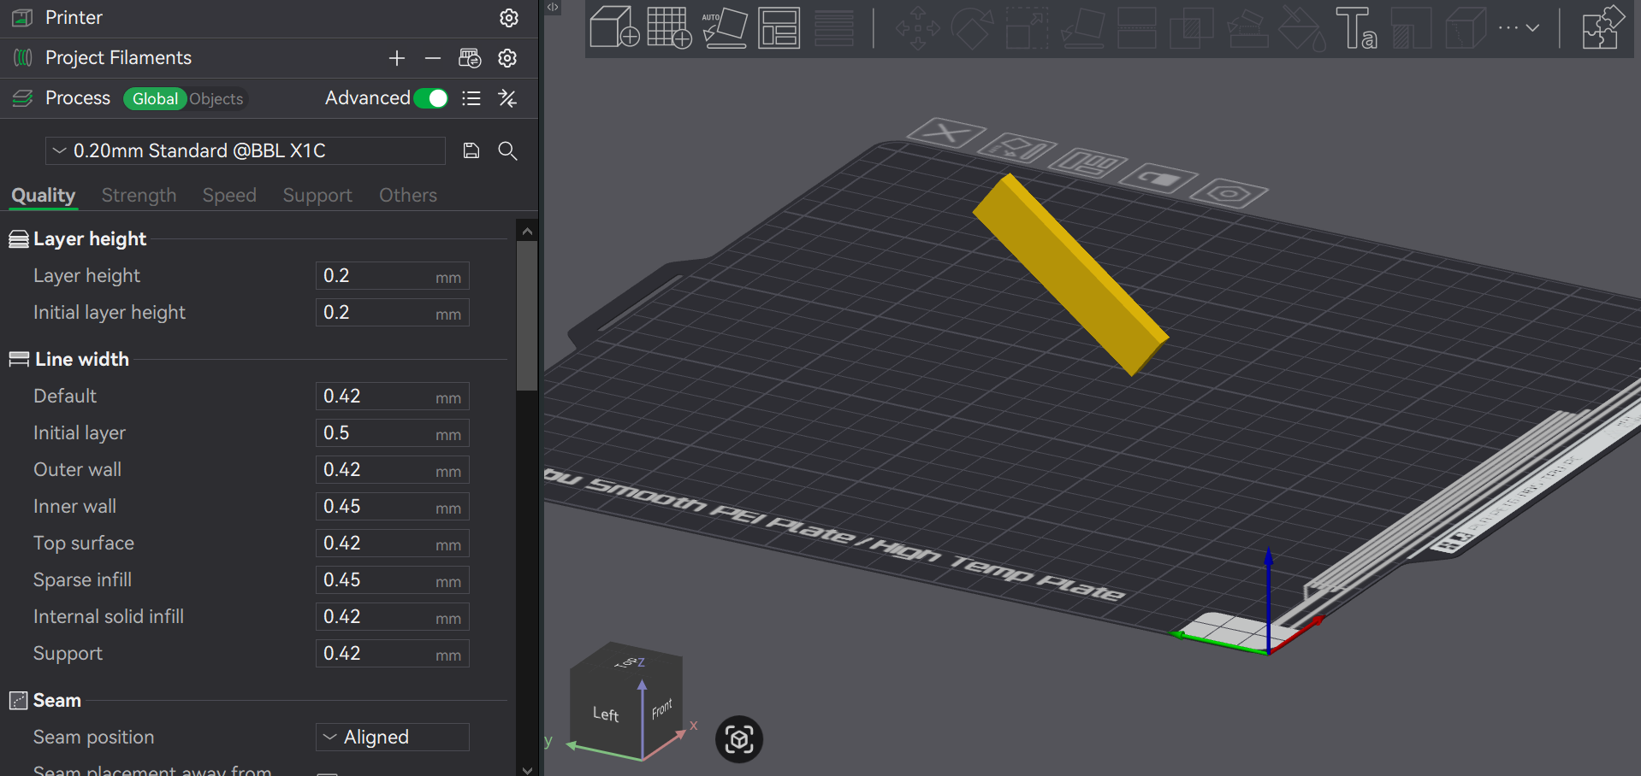
Task: Open the Assembly view puzzle icon
Action: coord(1602,27)
